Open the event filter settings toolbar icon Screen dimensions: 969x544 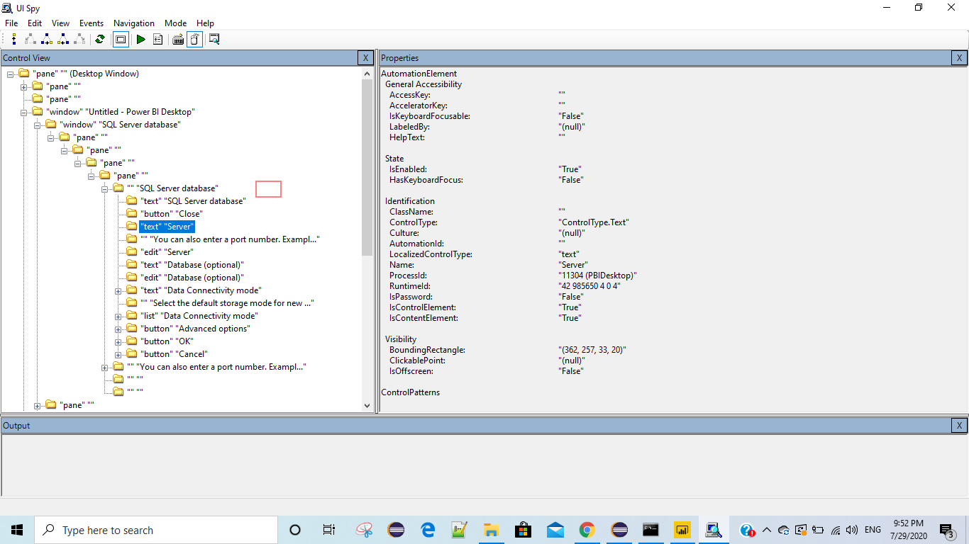(x=157, y=40)
